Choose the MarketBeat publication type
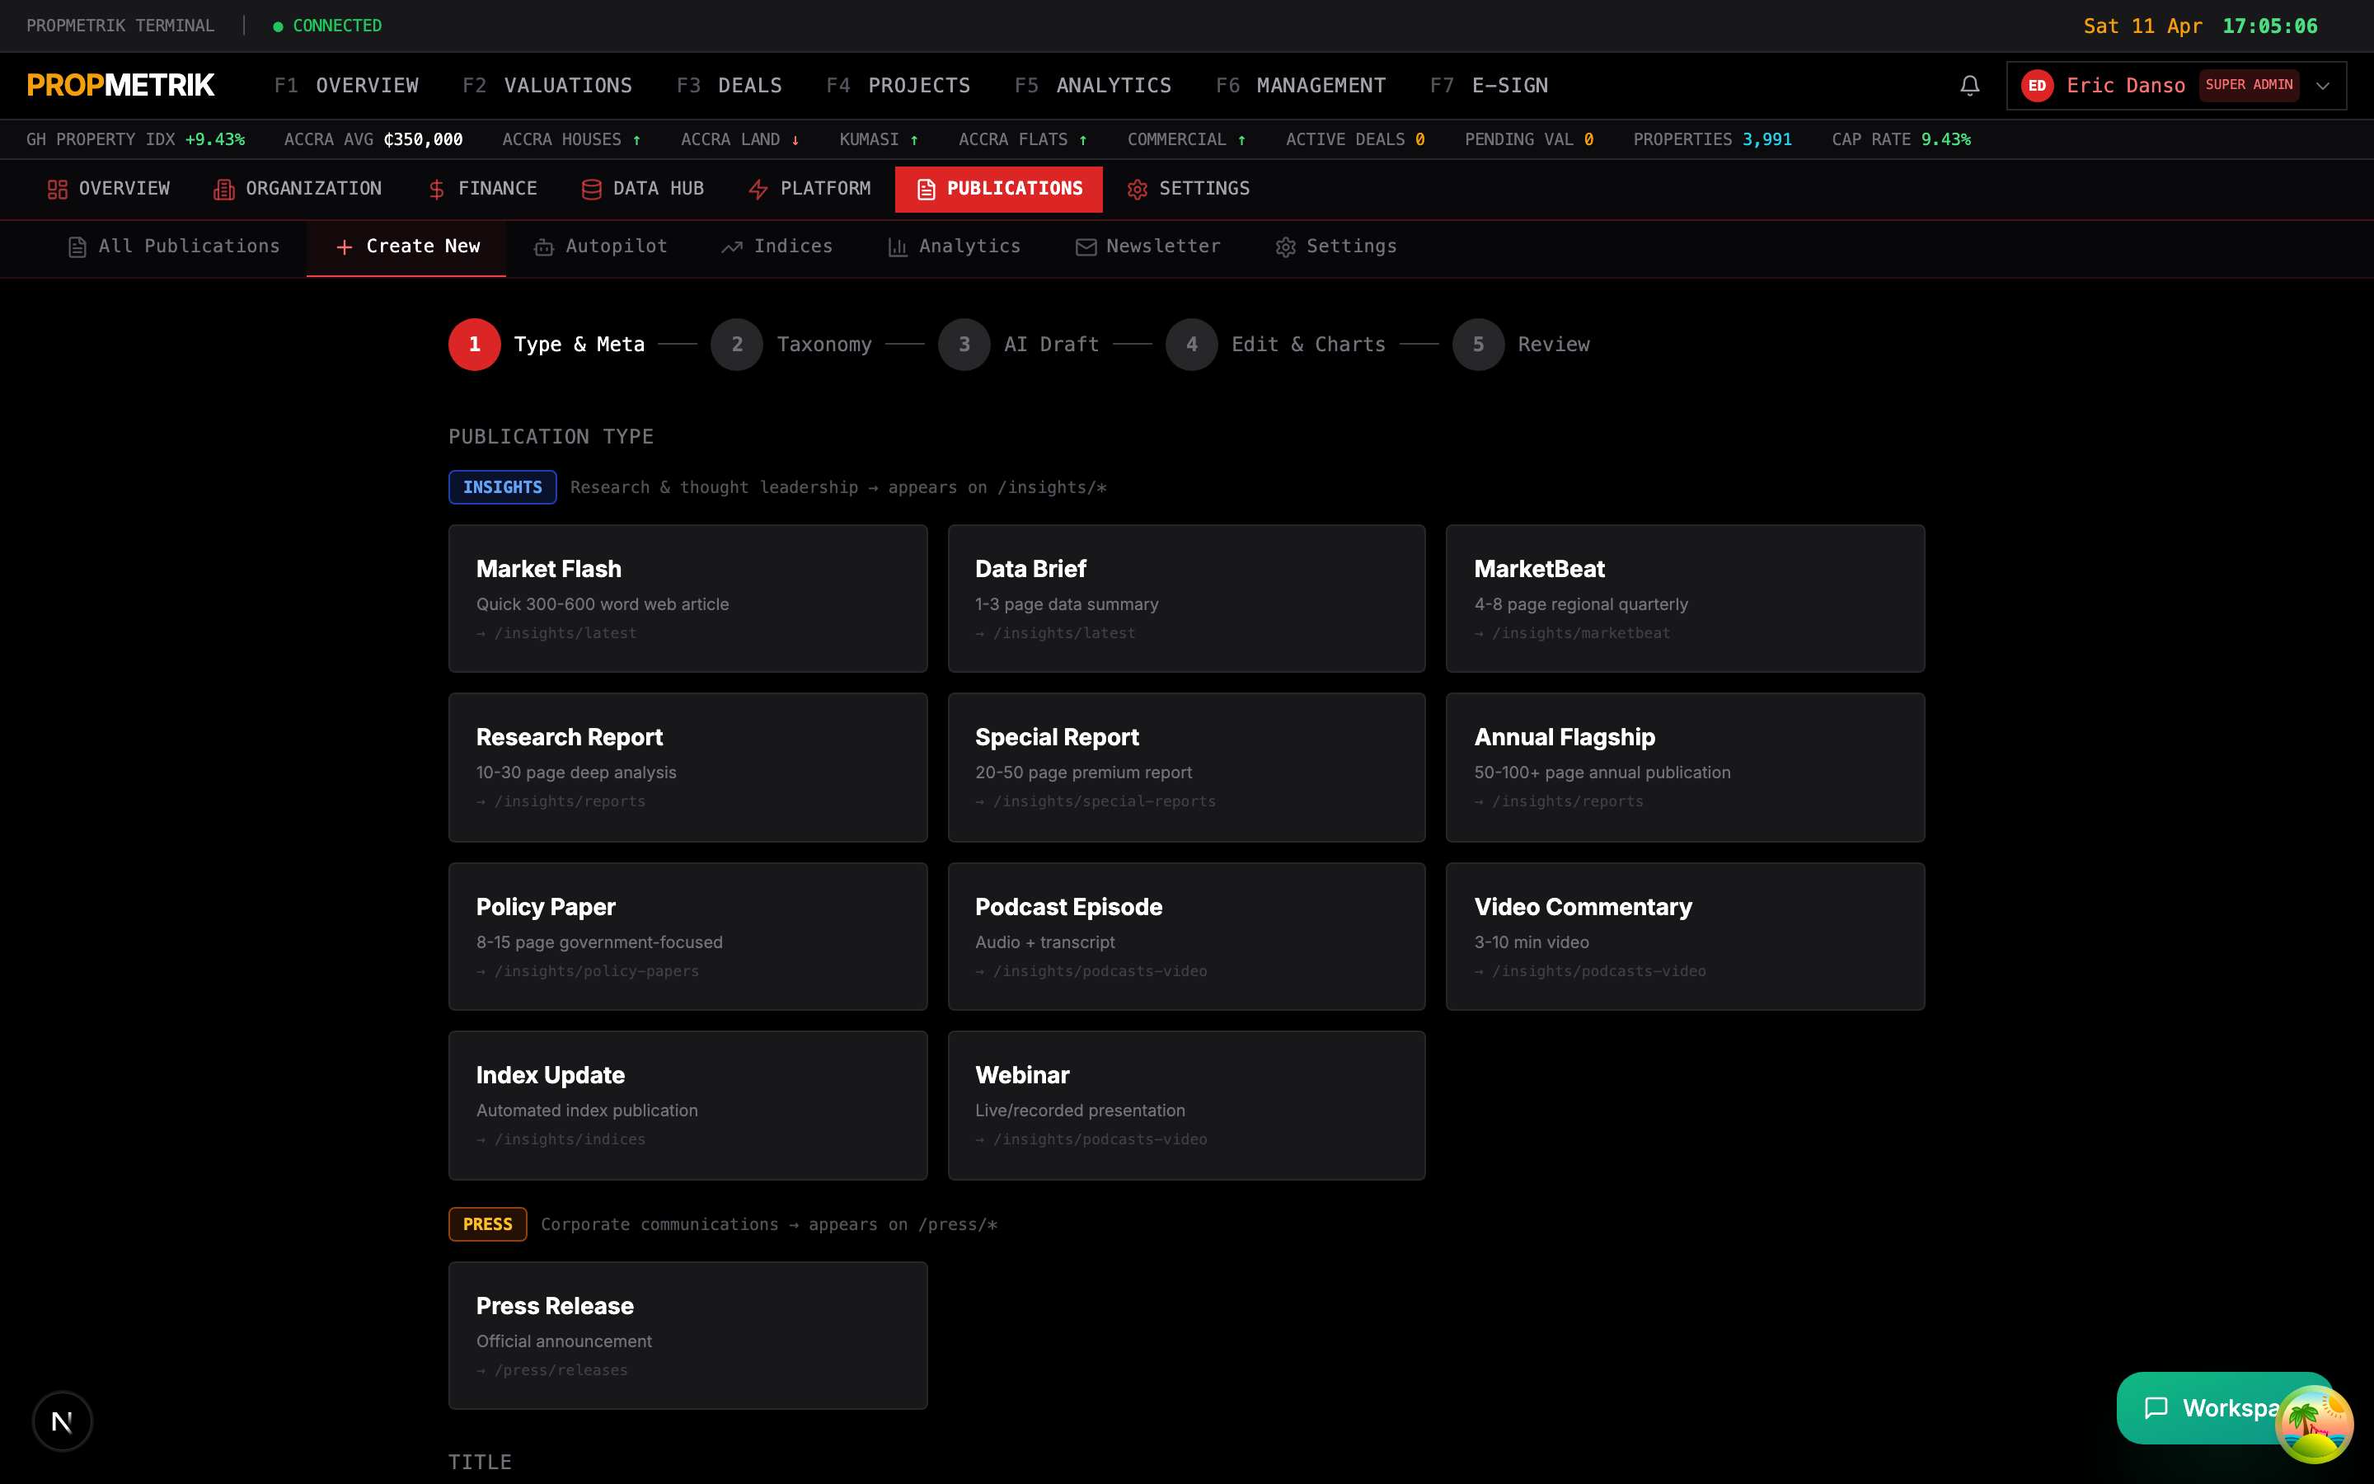 click(1686, 599)
